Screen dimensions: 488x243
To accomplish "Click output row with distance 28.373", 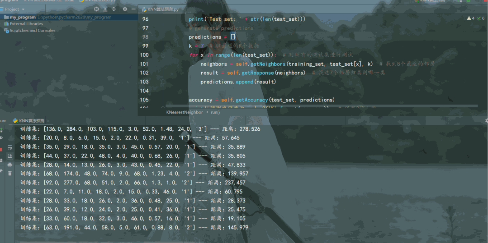I will click(133, 201).
